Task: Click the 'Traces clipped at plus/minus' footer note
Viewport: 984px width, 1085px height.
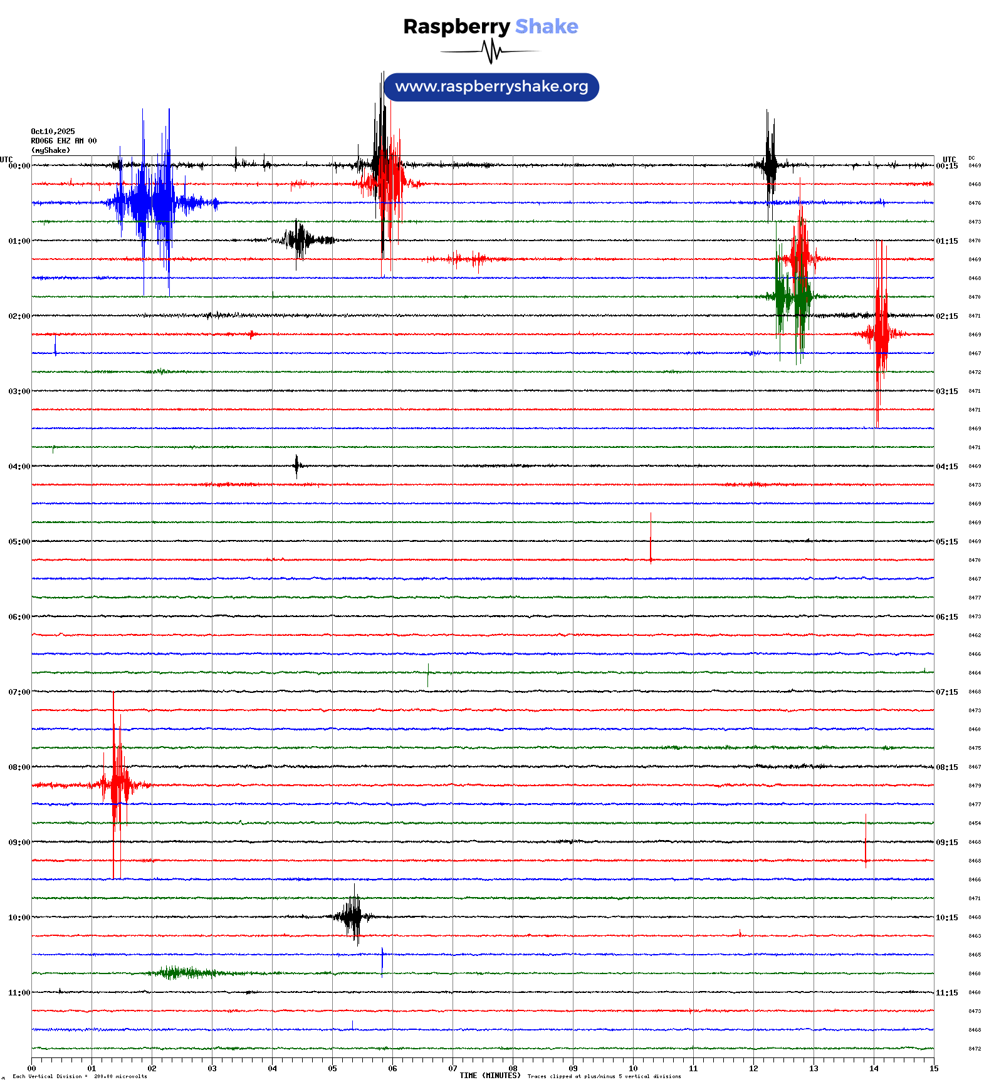Action: pyautogui.click(x=604, y=1076)
